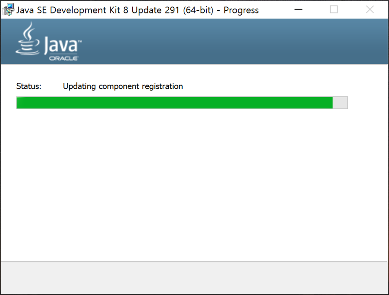Click the "(64-bit)" text in the title
This screenshot has width=389, height=295.
coord(198,10)
